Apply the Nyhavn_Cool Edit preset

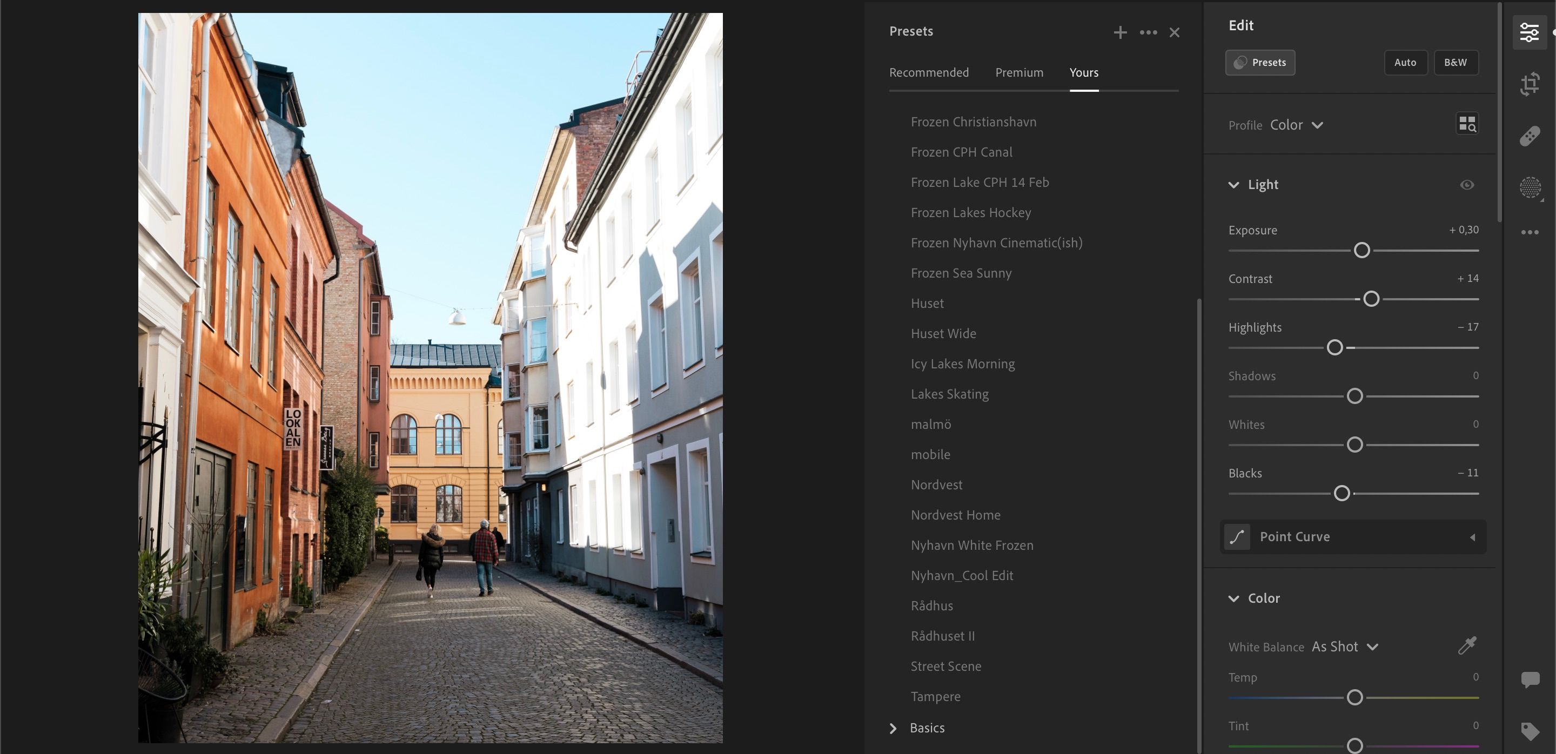[x=962, y=575]
